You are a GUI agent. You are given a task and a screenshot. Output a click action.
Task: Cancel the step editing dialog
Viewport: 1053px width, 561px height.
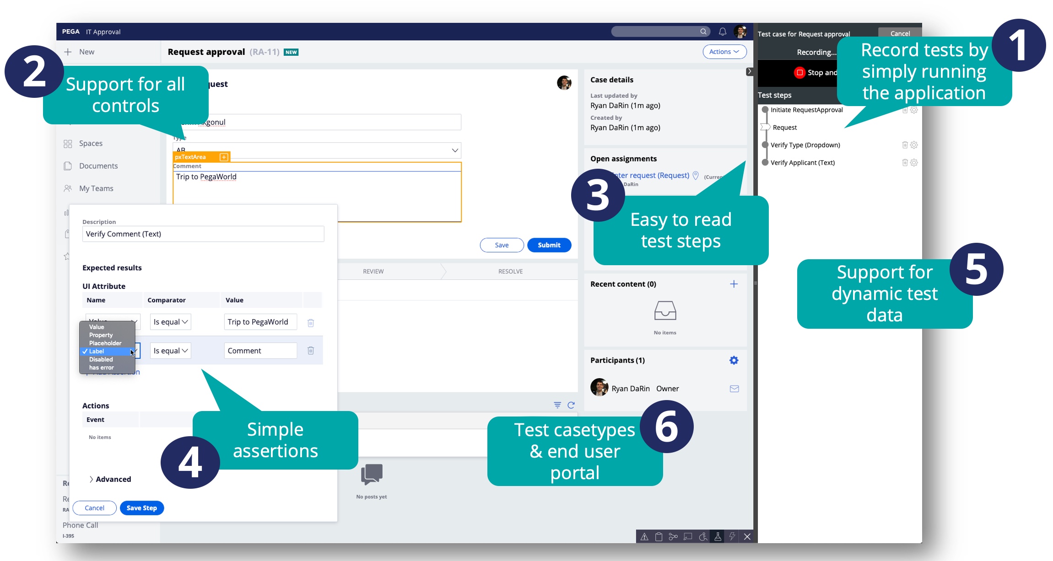point(94,508)
